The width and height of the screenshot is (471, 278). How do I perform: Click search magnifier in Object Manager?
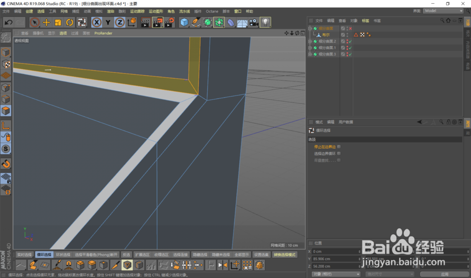(442, 21)
